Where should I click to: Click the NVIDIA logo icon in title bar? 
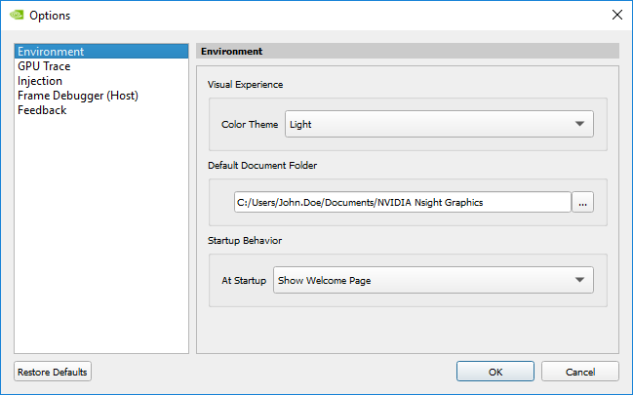point(15,15)
